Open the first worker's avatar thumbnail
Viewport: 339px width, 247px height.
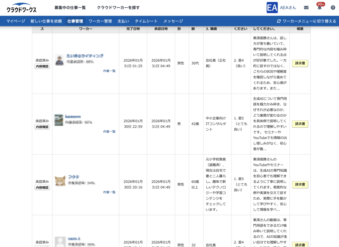click(59, 60)
